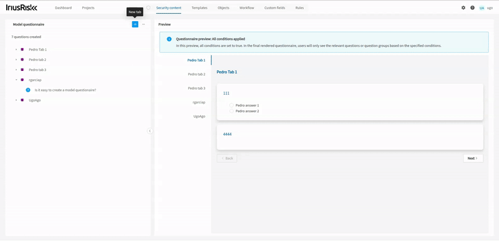Click the IriusRisk logo
The height and width of the screenshot is (241, 499).
[22, 7]
